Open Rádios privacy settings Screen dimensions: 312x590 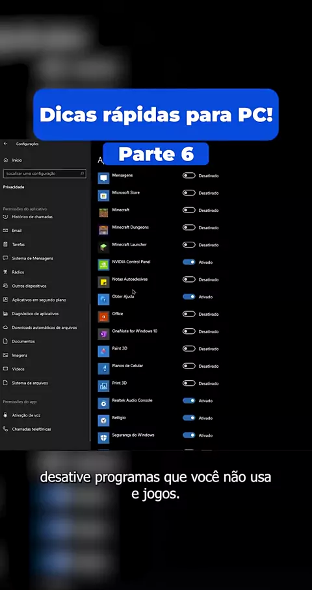[14, 272]
